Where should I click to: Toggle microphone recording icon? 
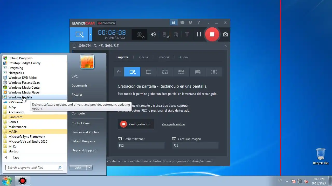click(165, 34)
